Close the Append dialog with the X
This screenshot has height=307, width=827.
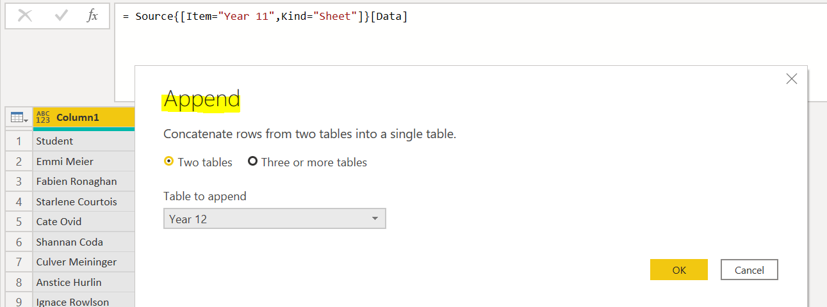click(x=791, y=79)
